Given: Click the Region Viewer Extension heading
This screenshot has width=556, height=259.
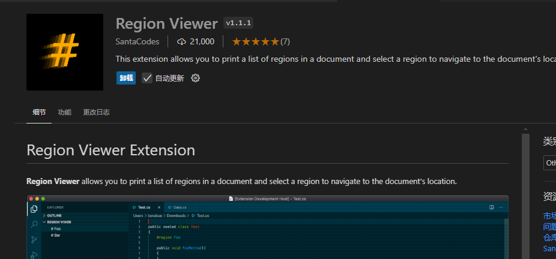Looking at the screenshot, I should pos(111,150).
